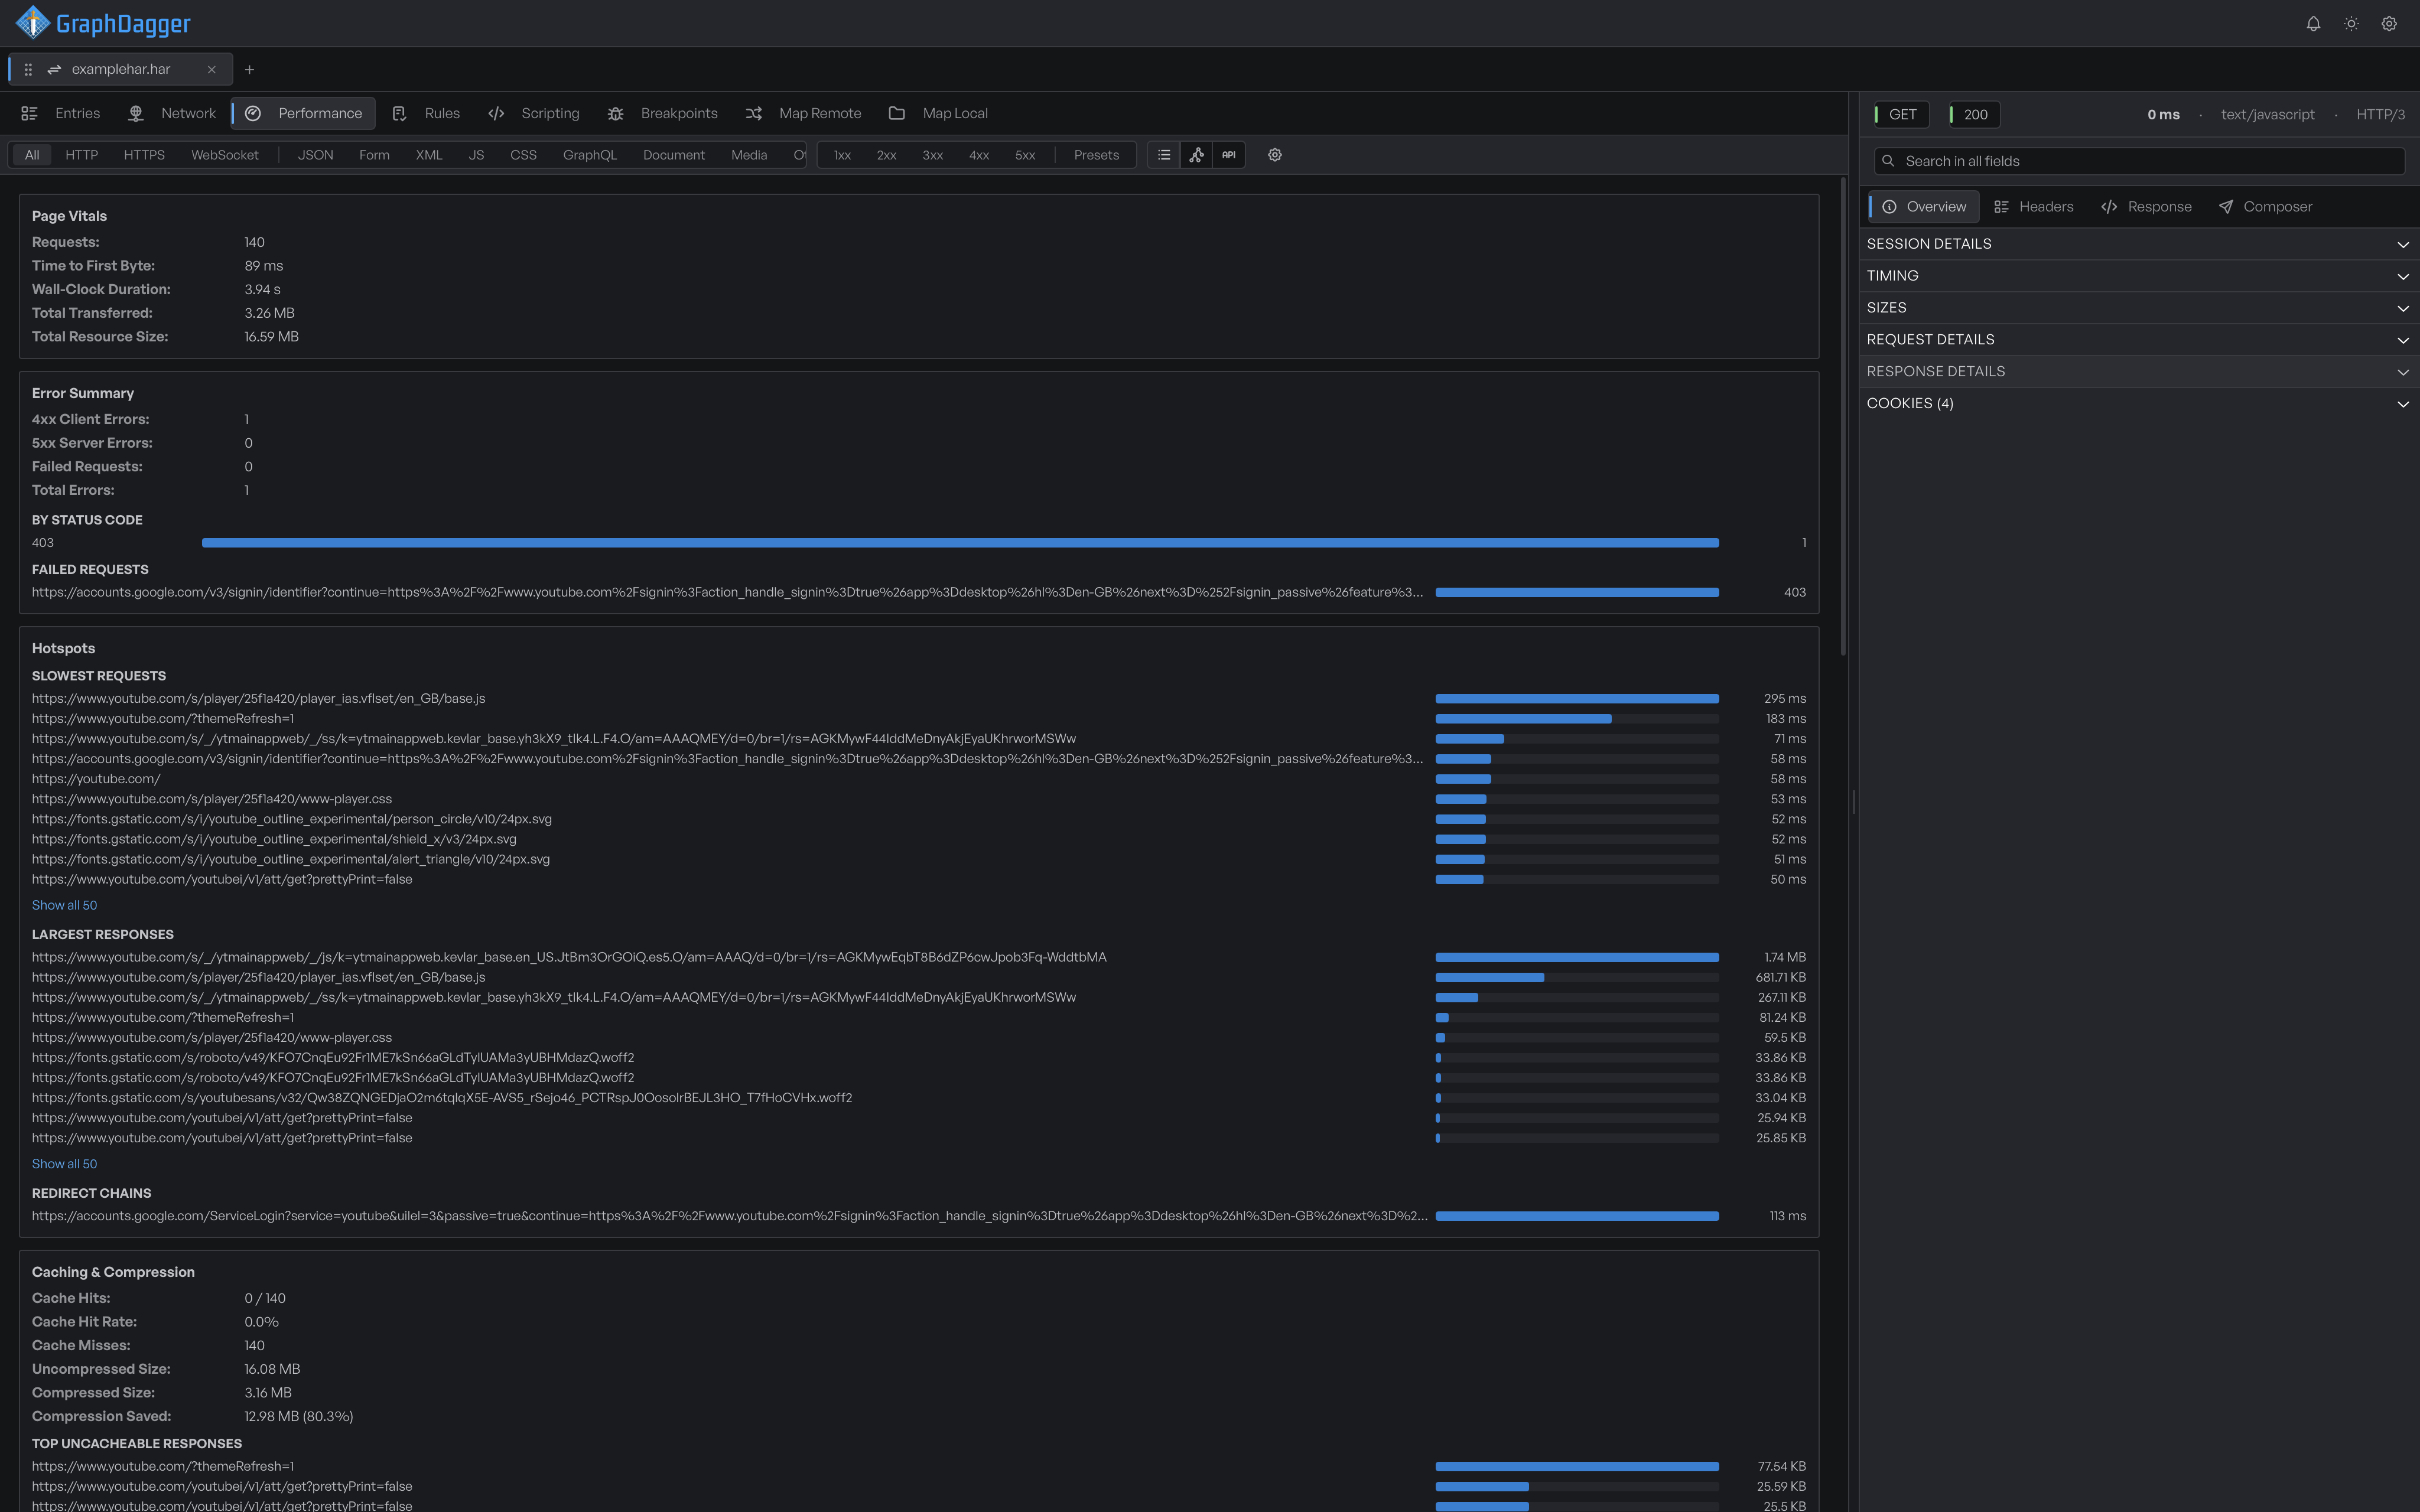Add a new session tab with plus
Image resolution: width=2420 pixels, height=1512 pixels.
250,69
